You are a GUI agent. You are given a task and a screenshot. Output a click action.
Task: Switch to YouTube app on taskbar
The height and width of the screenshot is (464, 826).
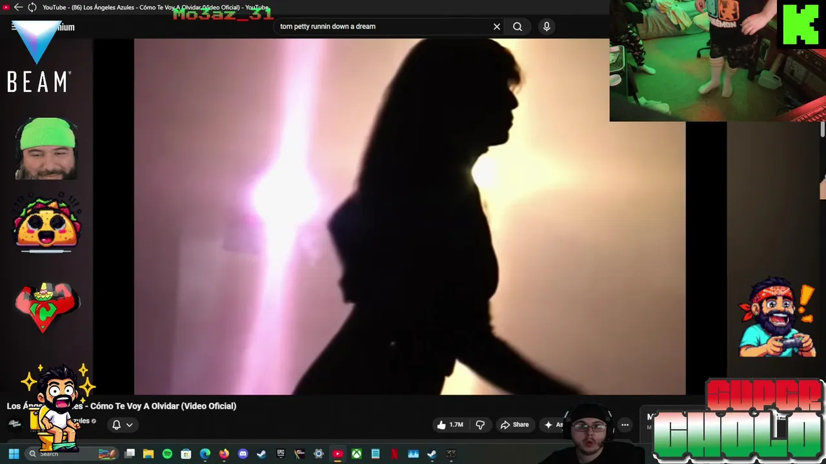[x=337, y=454]
